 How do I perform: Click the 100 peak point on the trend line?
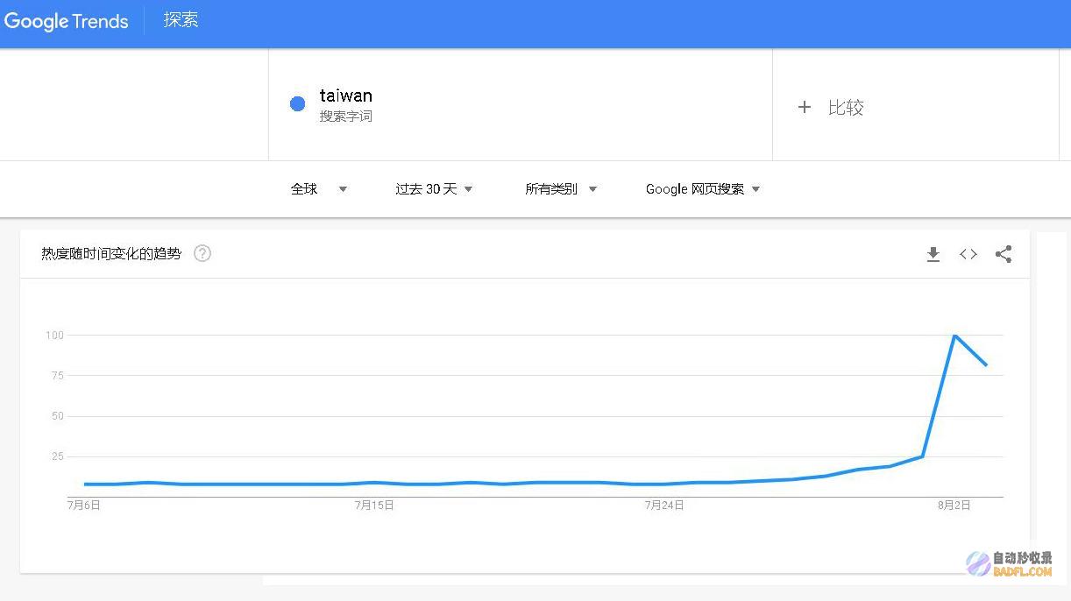point(954,336)
